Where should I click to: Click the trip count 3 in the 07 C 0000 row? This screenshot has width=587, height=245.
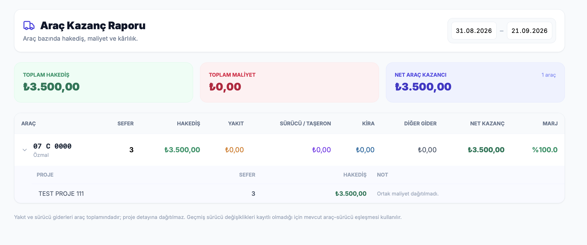(131, 150)
